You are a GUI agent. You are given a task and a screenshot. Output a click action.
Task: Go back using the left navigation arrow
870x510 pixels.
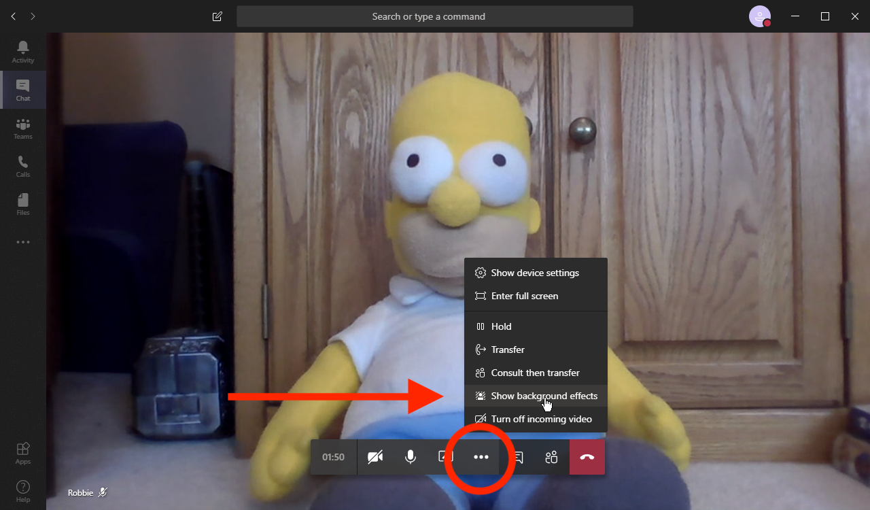(x=14, y=16)
